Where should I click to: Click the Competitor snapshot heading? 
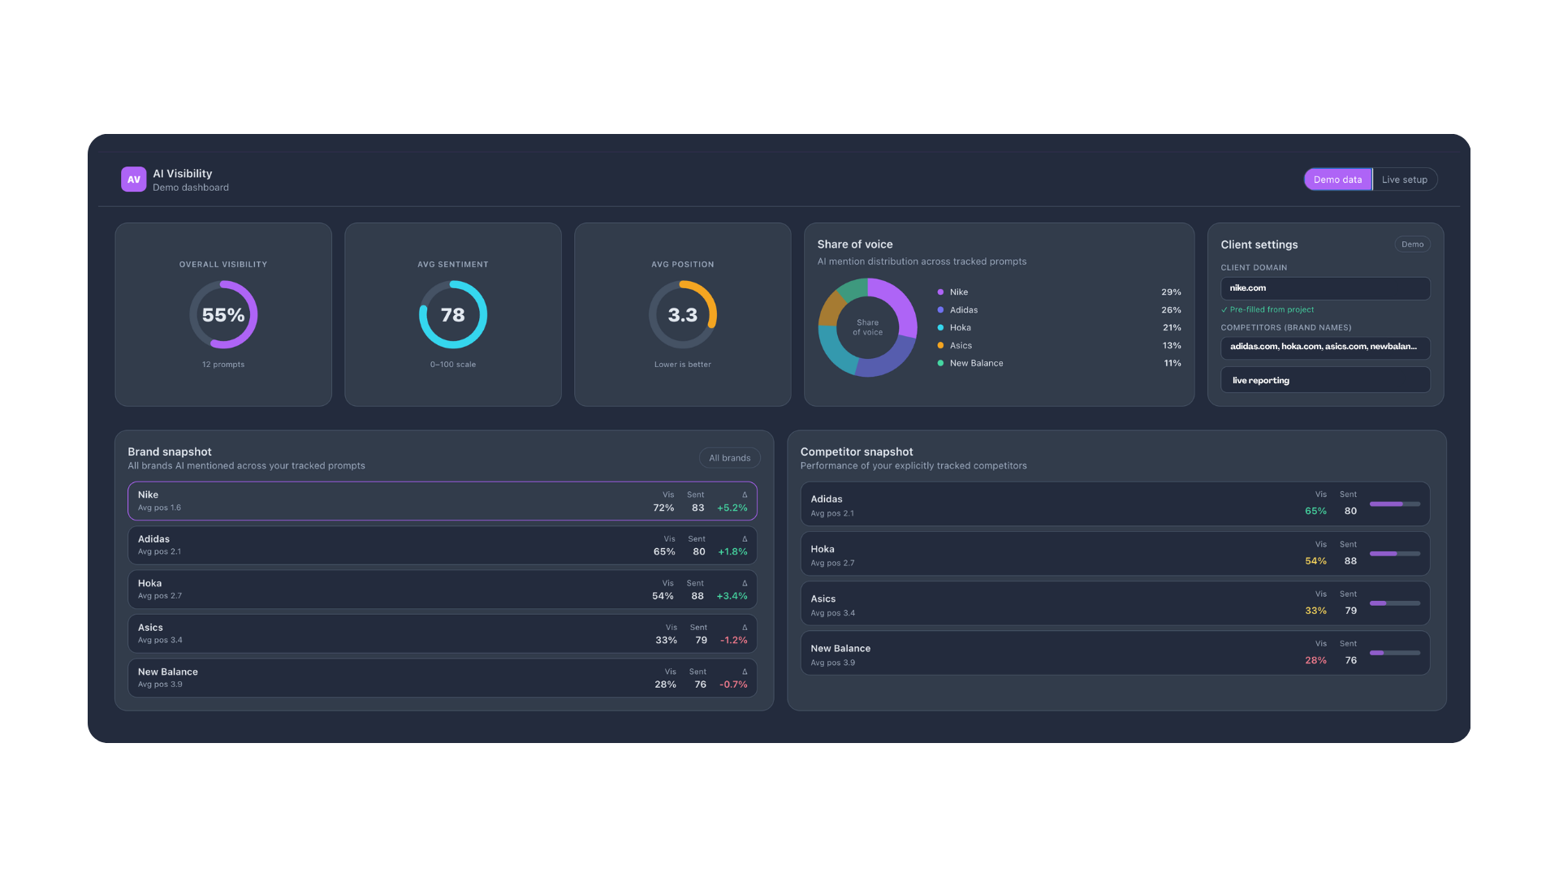coord(857,452)
